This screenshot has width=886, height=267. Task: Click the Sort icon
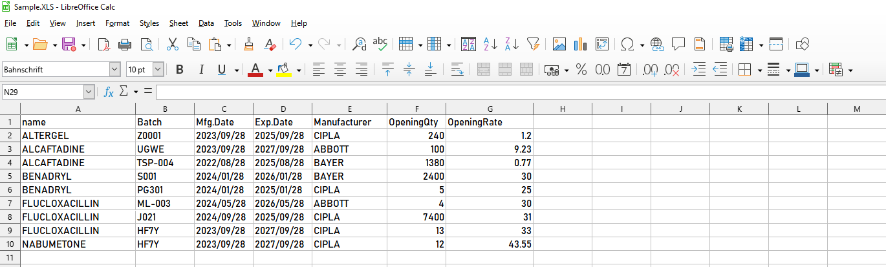(x=469, y=44)
